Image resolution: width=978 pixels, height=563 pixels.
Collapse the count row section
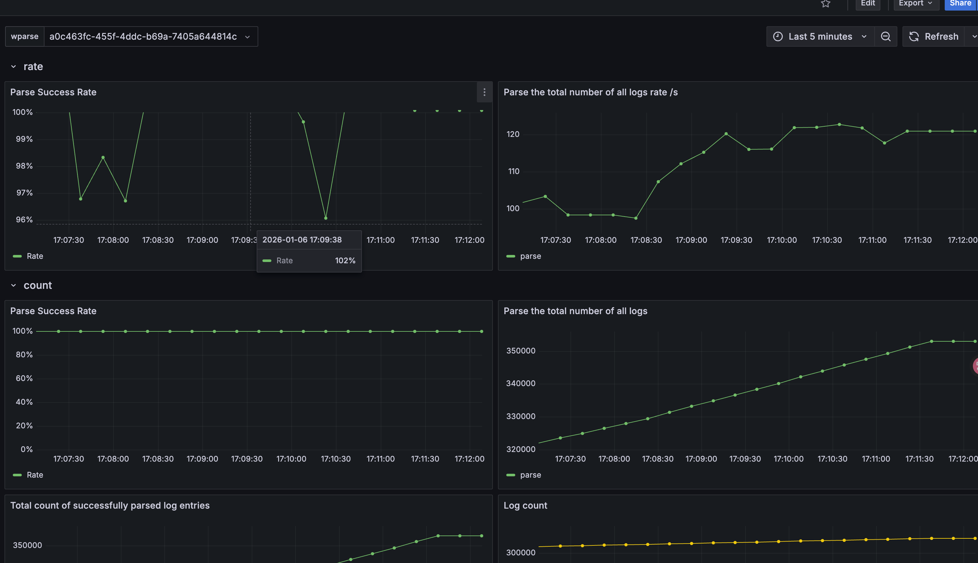point(13,285)
